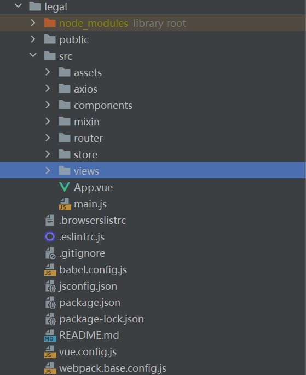The width and height of the screenshot is (306, 375).
Task: Click the MD icon beside README.md
Action: [x=50, y=335]
